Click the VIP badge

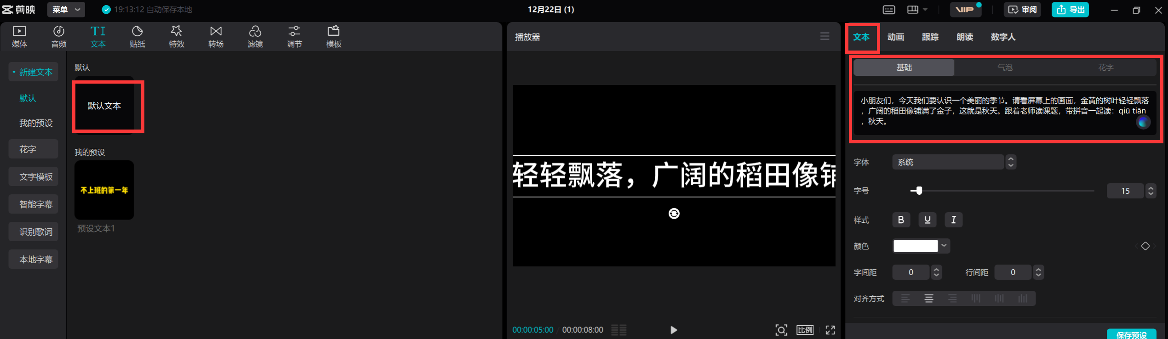[x=965, y=10]
